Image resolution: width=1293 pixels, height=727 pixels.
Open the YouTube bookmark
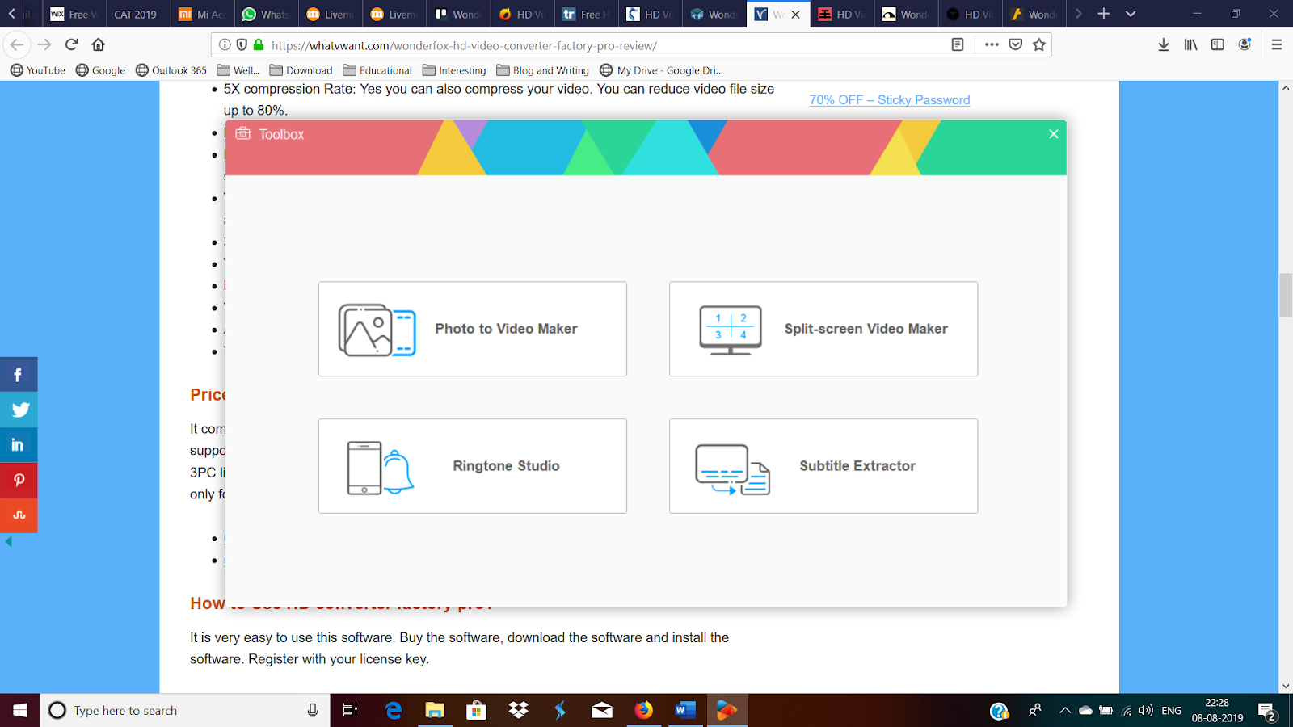[x=38, y=70]
